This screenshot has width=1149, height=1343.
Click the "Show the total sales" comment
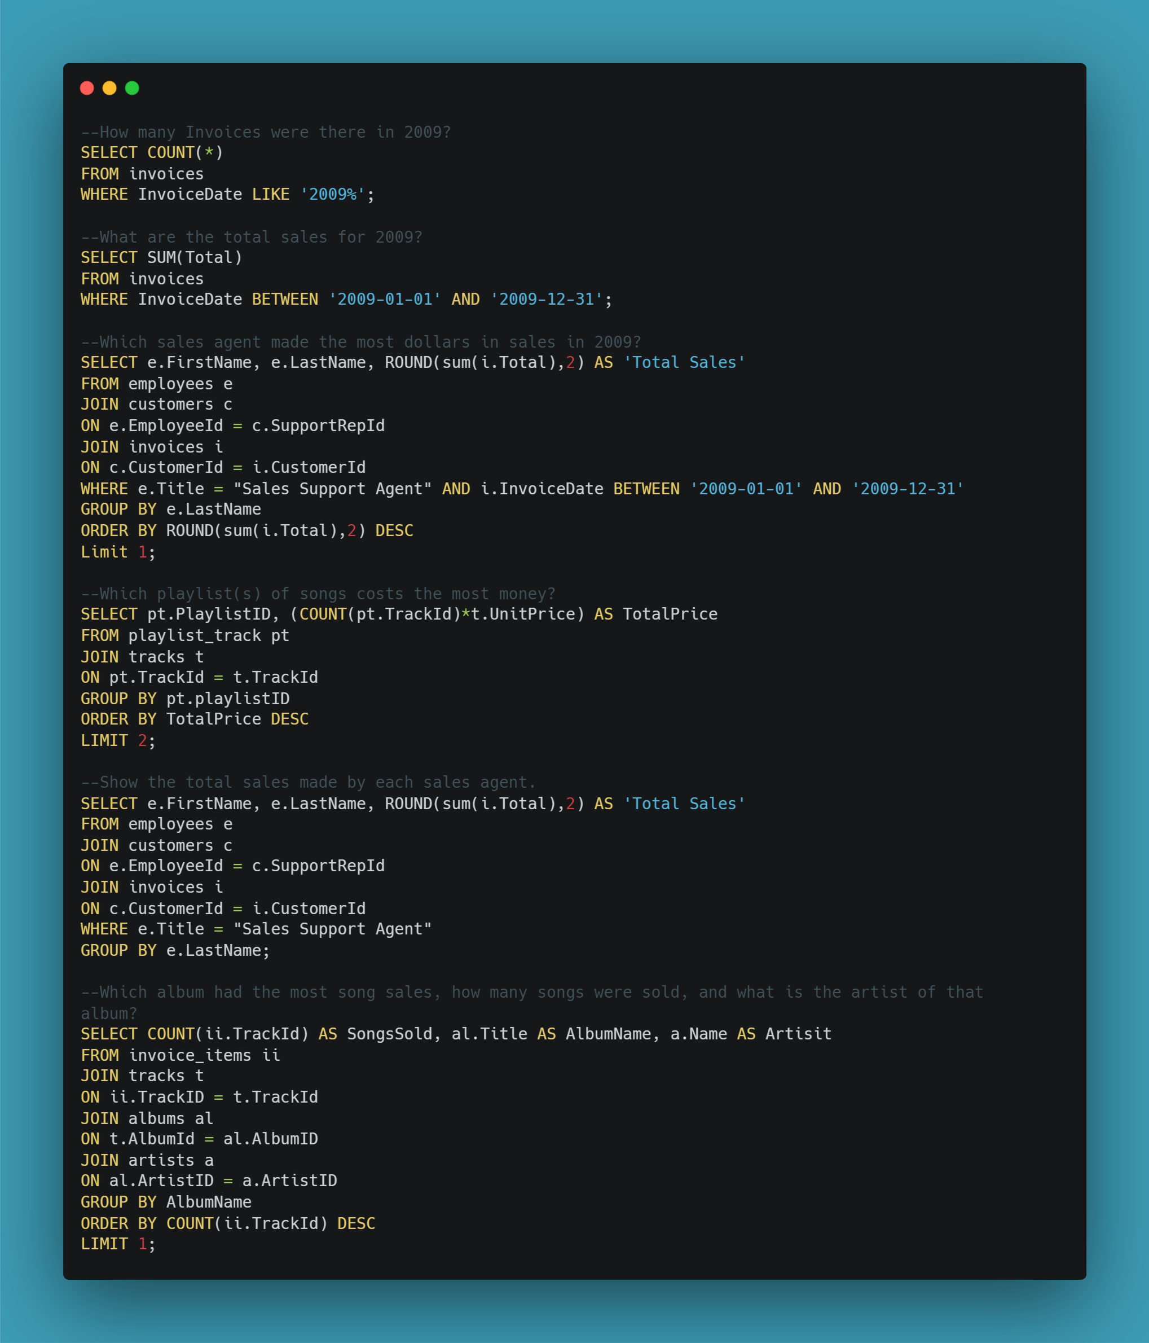[x=308, y=782]
